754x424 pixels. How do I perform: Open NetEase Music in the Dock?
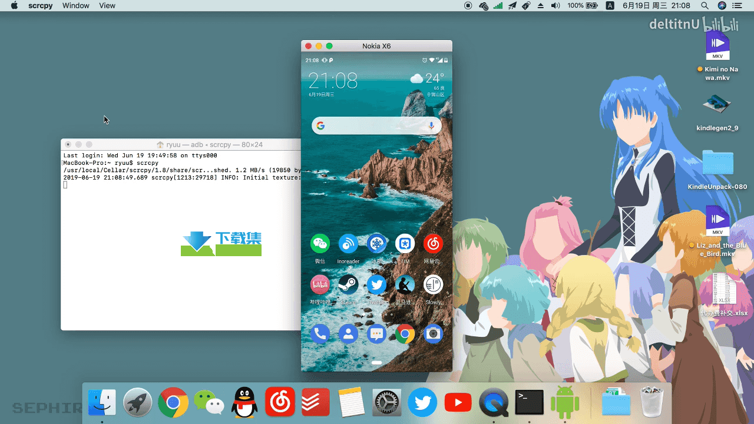coord(280,402)
